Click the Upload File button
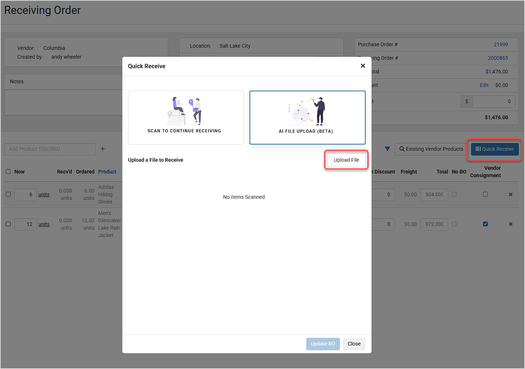This screenshot has width=525, height=369. click(x=346, y=160)
